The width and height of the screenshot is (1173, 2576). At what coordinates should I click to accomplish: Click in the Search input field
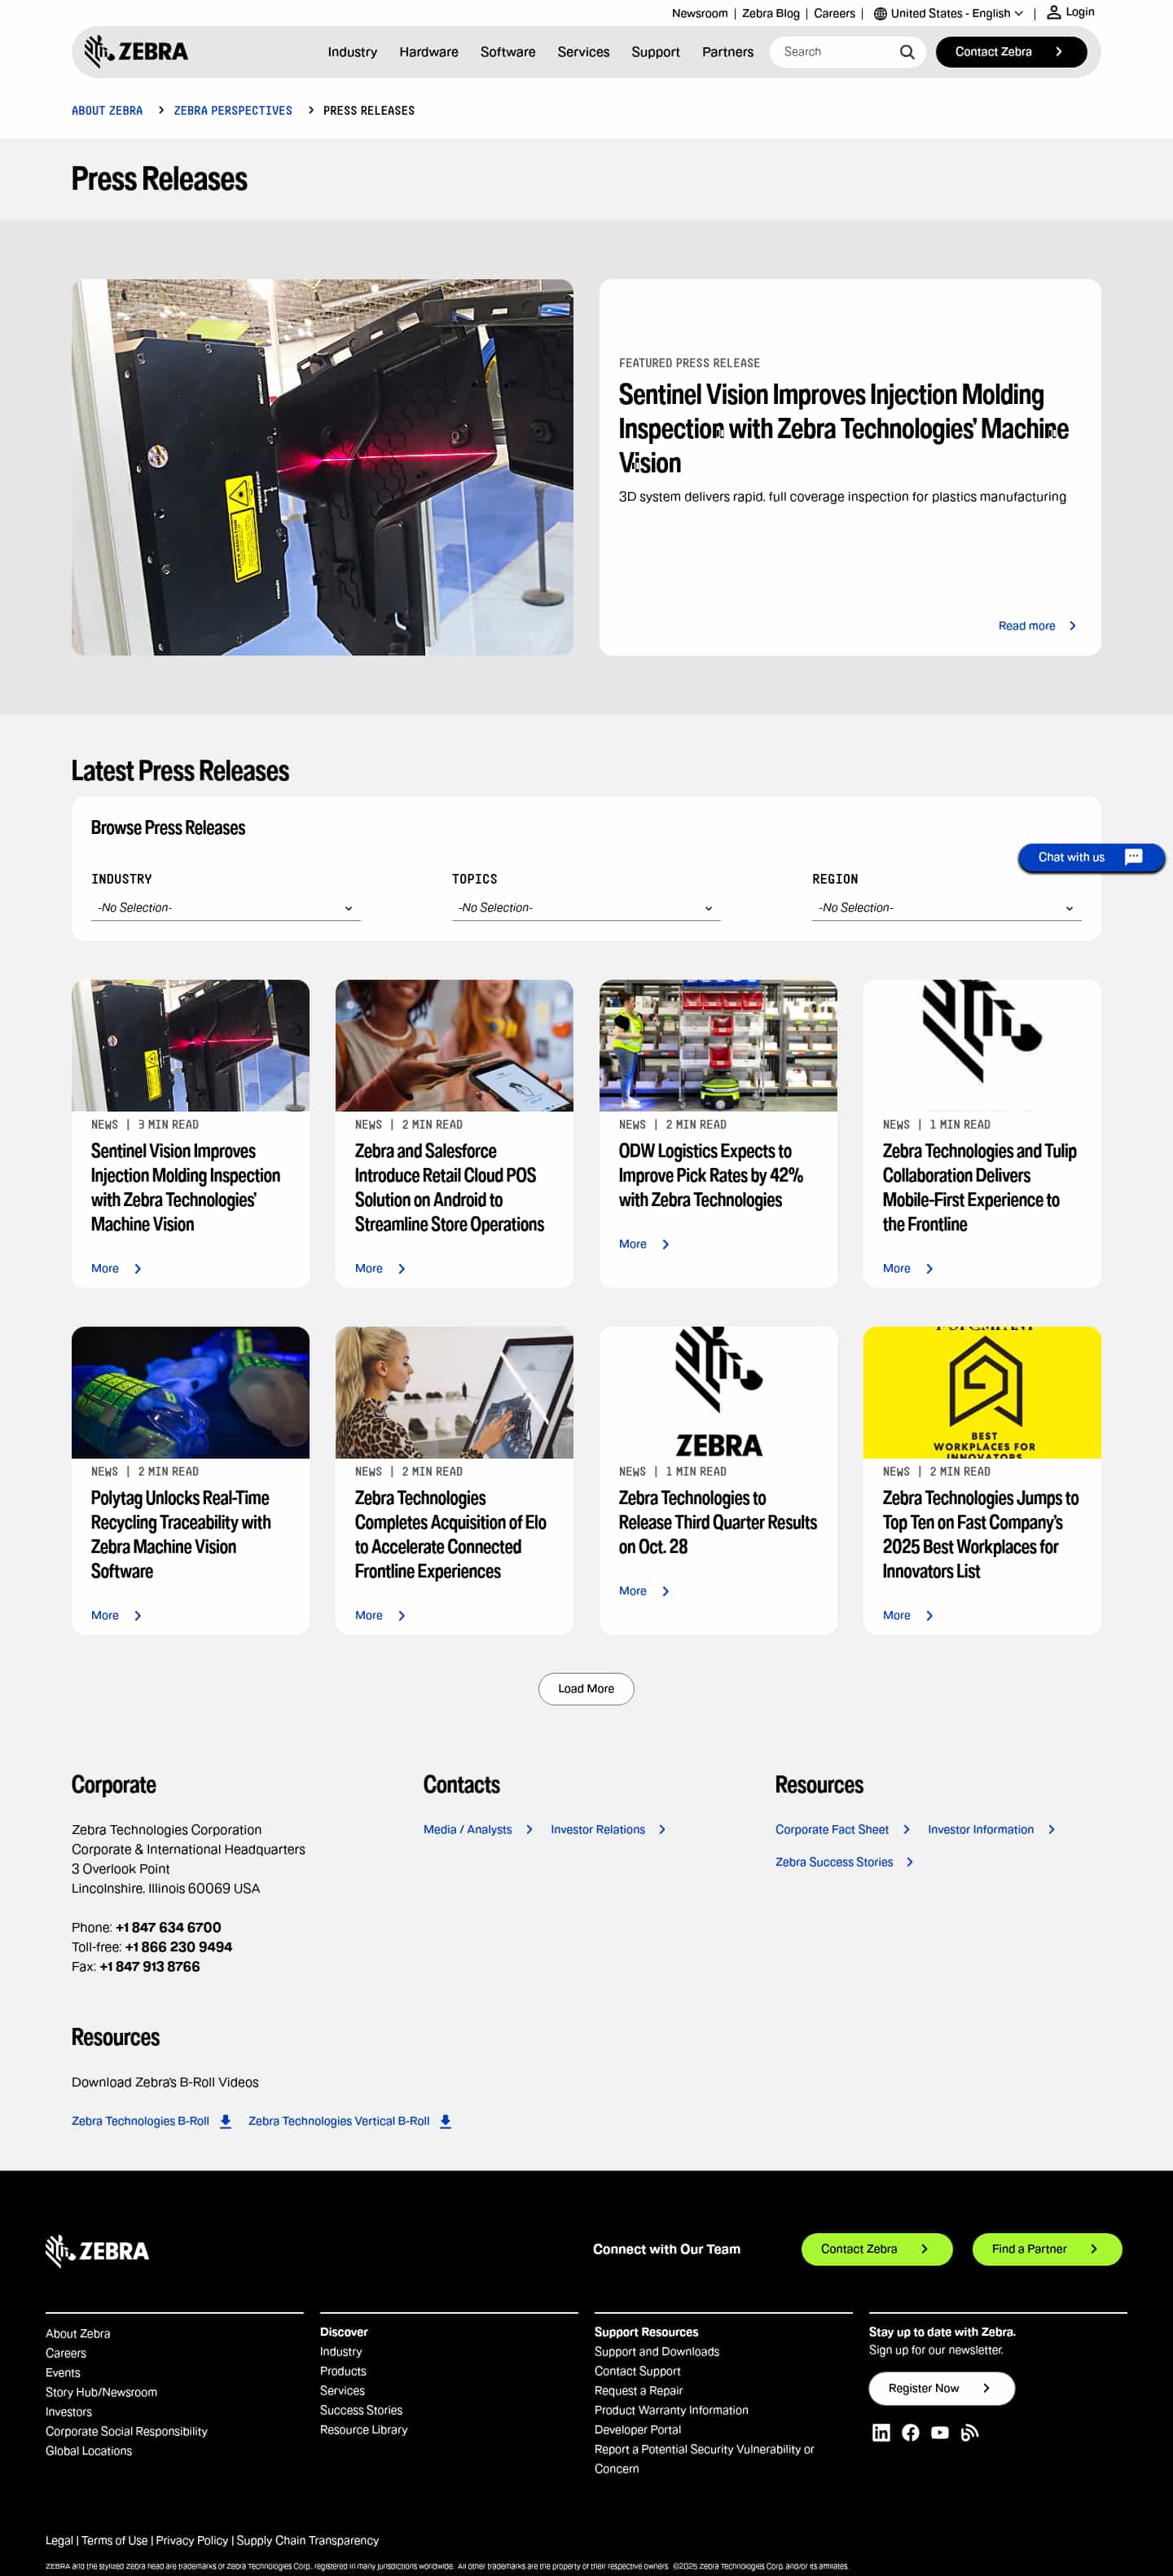[x=835, y=52]
